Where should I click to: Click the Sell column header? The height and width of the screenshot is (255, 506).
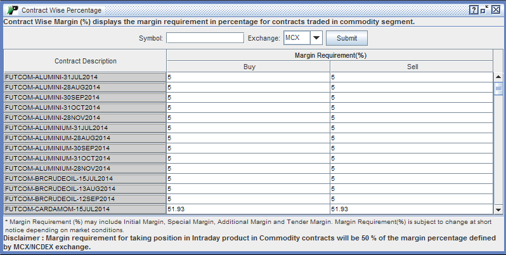(412, 67)
